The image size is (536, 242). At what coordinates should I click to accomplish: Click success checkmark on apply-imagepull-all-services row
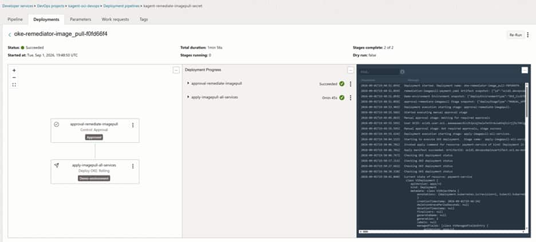(341, 98)
